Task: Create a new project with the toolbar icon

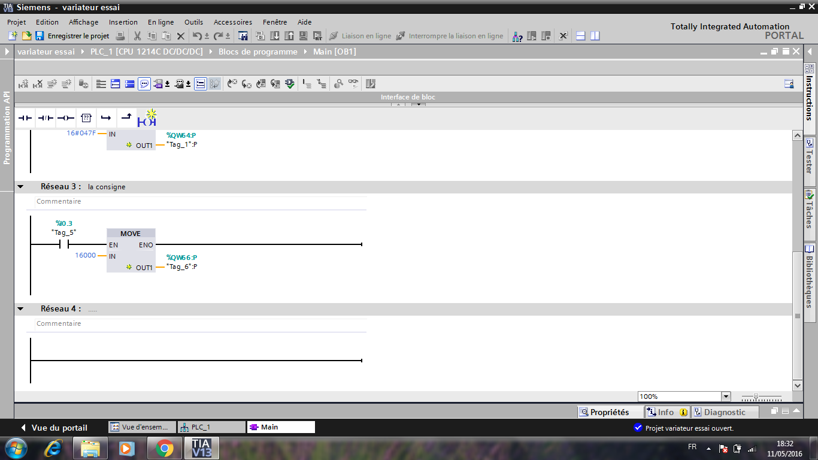Action: tap(13, 36)
